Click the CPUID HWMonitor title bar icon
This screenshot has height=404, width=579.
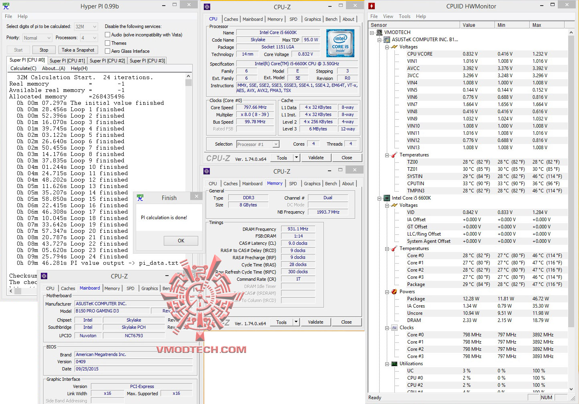[372, 6]
